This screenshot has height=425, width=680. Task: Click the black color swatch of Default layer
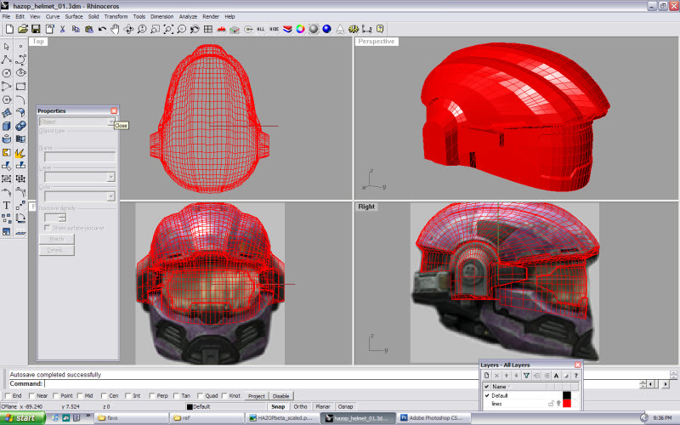coord(567,395)
